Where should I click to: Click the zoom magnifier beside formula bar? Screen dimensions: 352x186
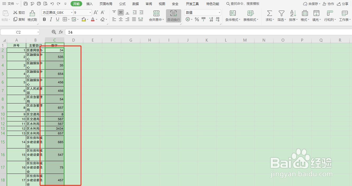54,32
